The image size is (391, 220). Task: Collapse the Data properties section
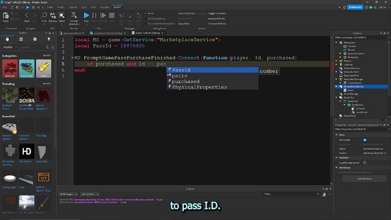[x=337, y=134]
